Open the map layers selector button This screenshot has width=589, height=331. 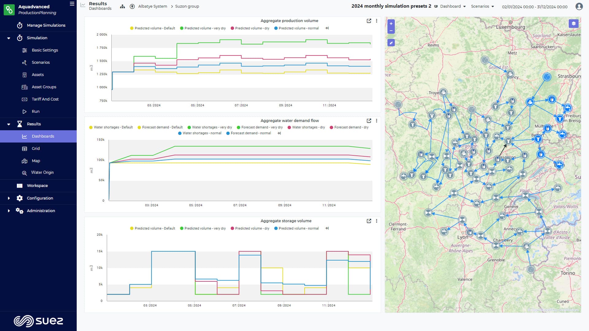click(573, 24)
